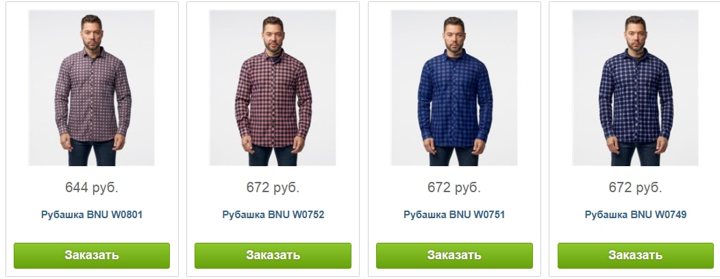Go to Рубашка BNU W0751 product page
This screenshot has width=720, height=279.
454,215
